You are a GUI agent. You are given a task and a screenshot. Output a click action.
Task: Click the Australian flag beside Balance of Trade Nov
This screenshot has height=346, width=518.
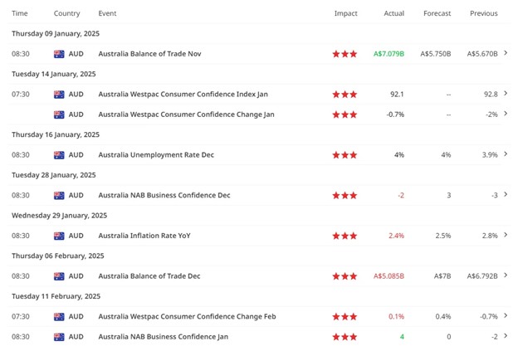(x=59, y=54)
